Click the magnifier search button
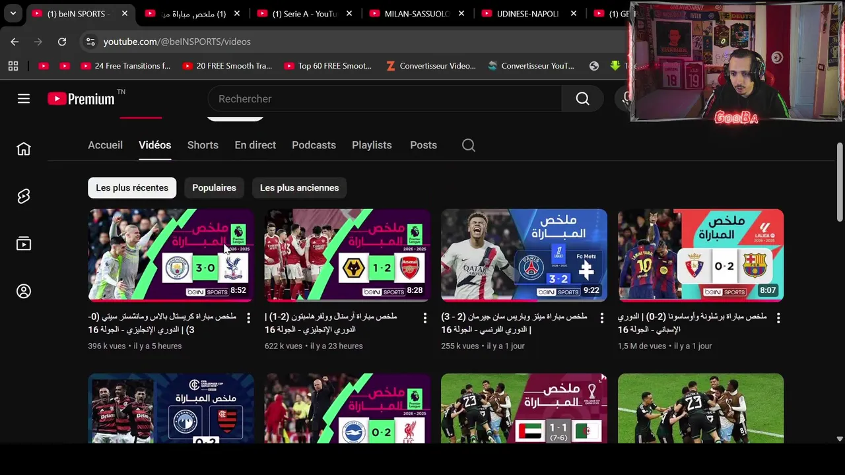 (582, 99)
